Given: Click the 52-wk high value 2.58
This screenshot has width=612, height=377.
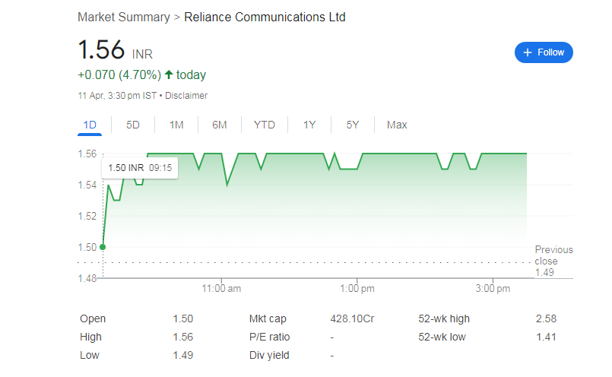Looking at the screenshot, I should (546, 318).
